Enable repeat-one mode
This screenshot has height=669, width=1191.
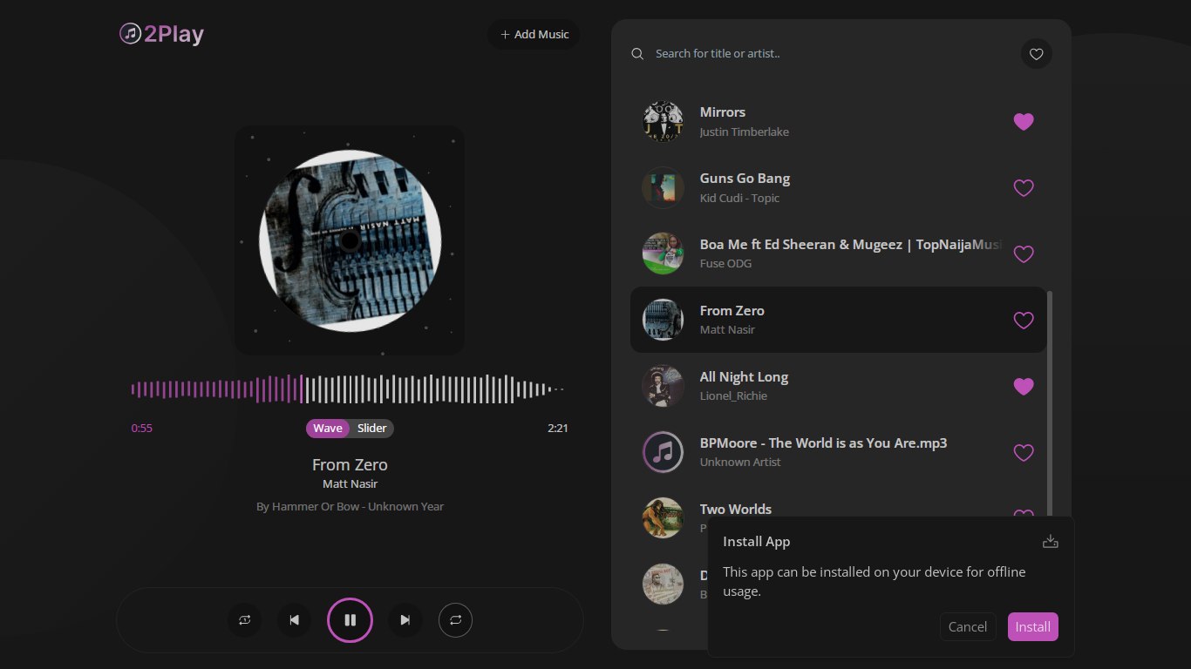point(244,620)
